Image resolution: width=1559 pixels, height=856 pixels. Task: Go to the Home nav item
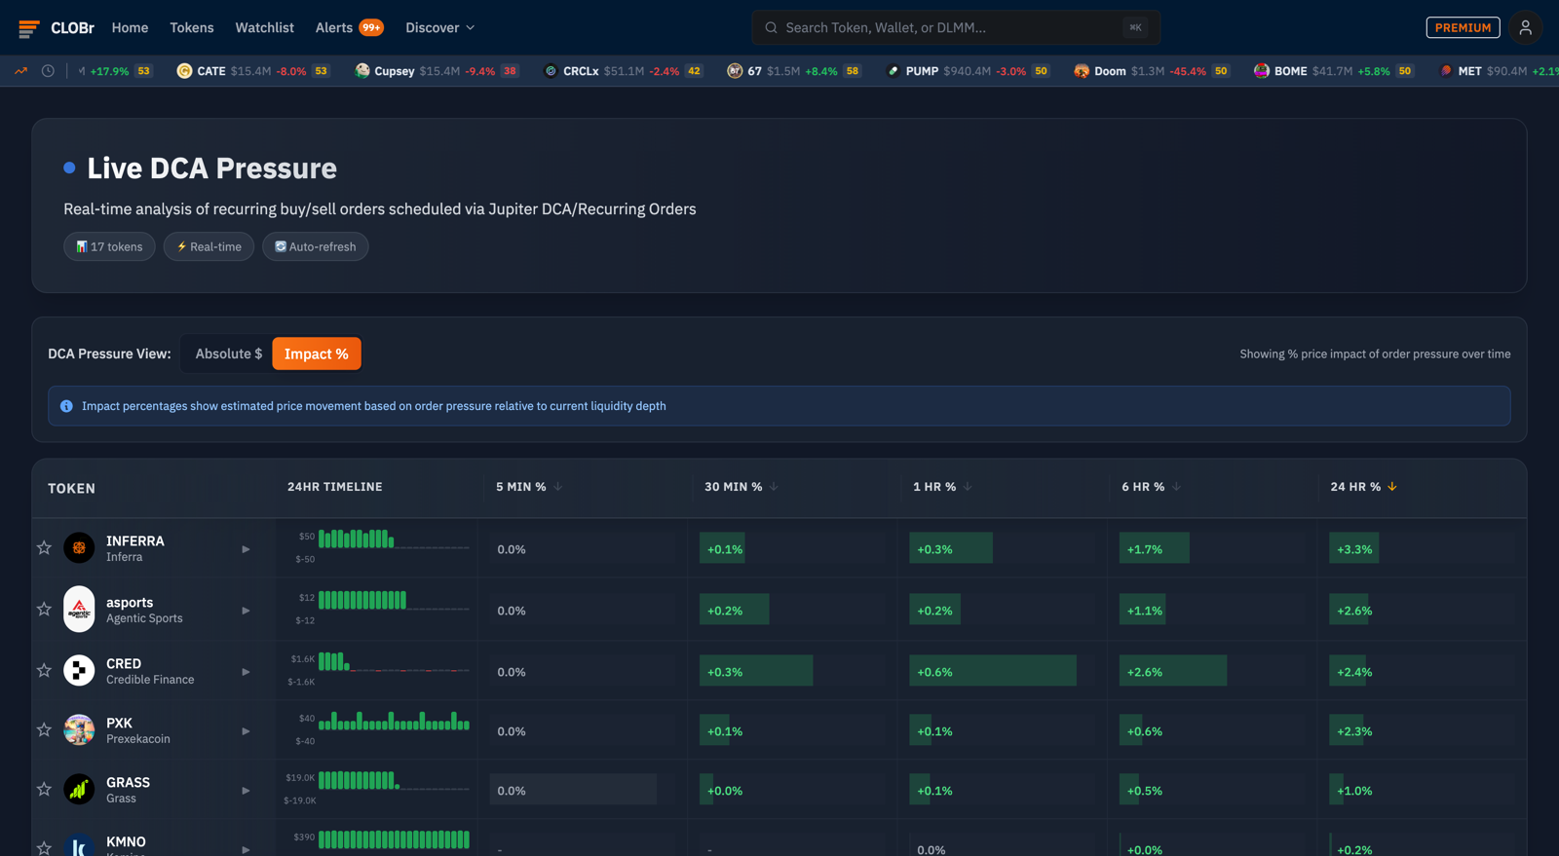(x=130, y=27)
